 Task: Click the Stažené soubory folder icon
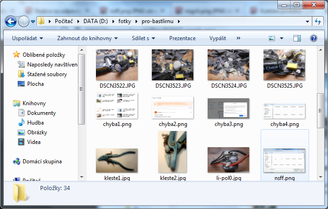pos(21,74)
